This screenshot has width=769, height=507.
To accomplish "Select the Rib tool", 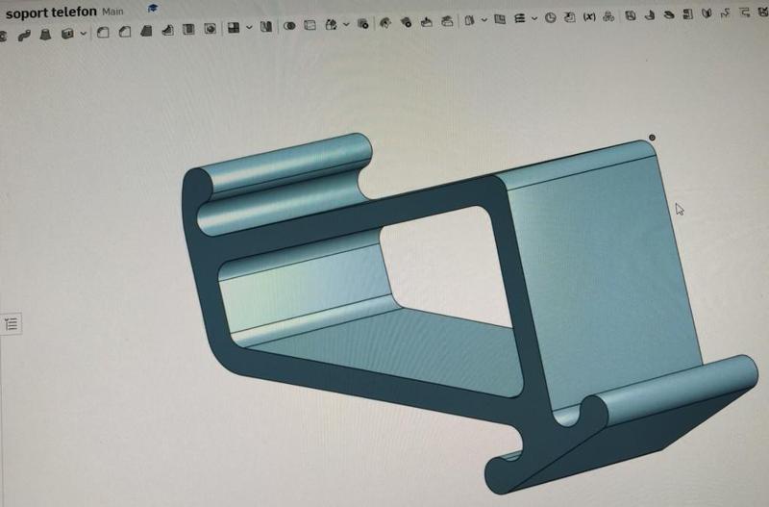I will 167,31.
